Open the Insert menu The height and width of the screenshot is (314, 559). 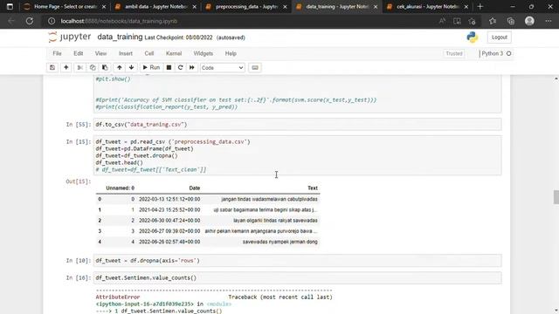[x=126, y=53]
